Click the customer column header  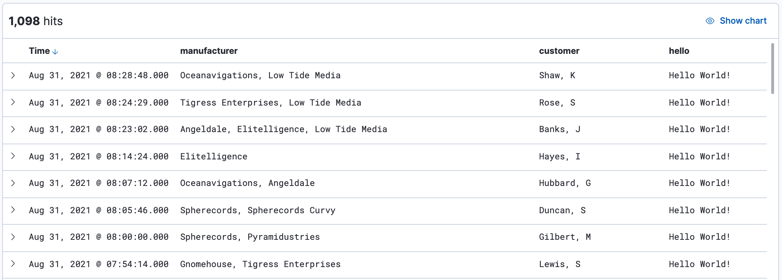click(x=559, y=51)
